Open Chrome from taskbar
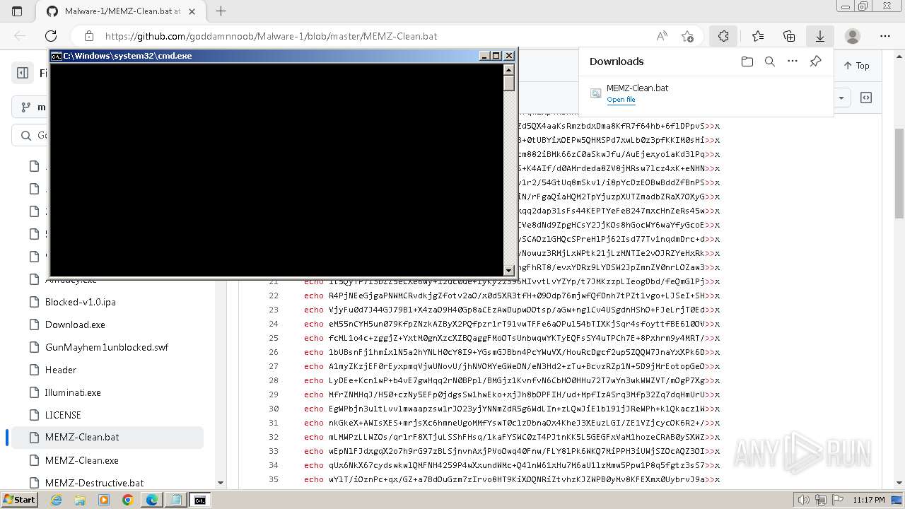The image size is (905, 509). point(127,500)
